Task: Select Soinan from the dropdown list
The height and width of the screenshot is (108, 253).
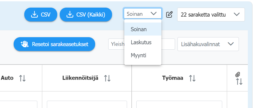Action: tap(143, 29)
